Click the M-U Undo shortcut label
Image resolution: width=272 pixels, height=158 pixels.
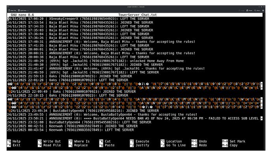pyautogui.click(x=199, y=141)
